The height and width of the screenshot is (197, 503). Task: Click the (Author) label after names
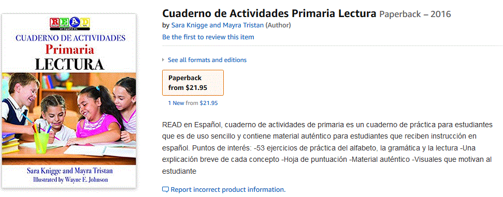point(278,25)
